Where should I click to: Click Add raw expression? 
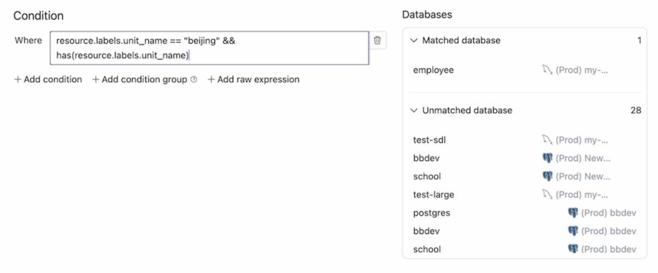pos(253,80)
